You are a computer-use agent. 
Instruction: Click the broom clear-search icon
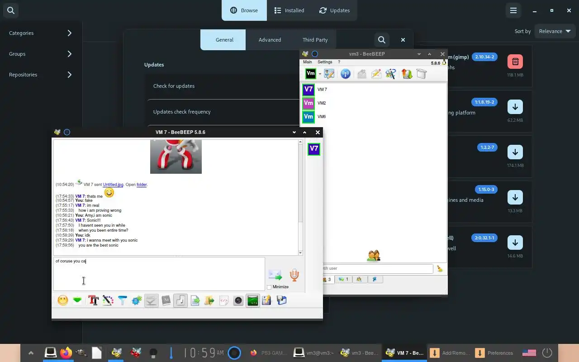(440, 269)
